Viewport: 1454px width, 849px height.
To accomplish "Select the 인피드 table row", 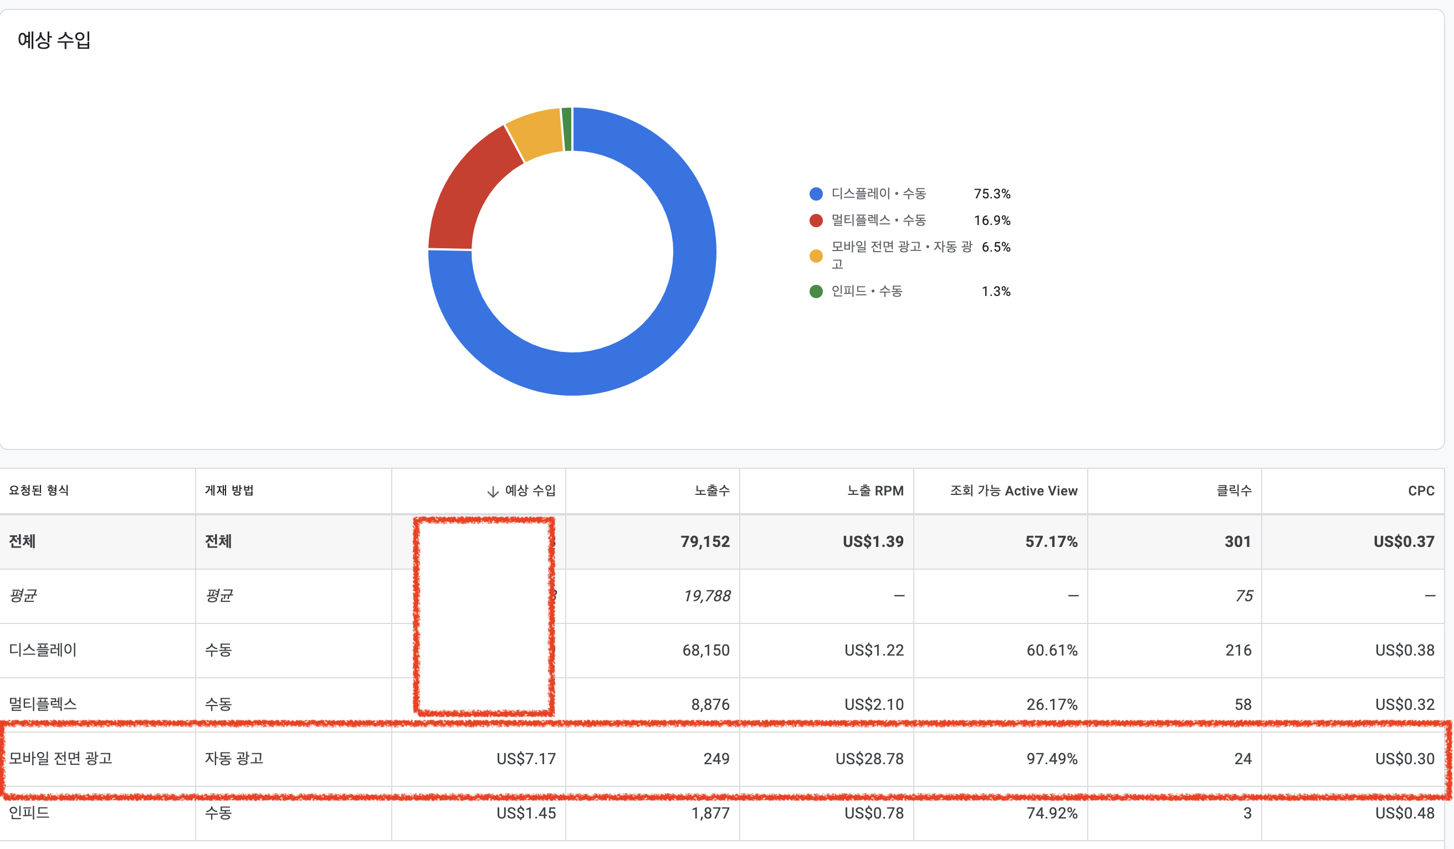I will (29, 812).
